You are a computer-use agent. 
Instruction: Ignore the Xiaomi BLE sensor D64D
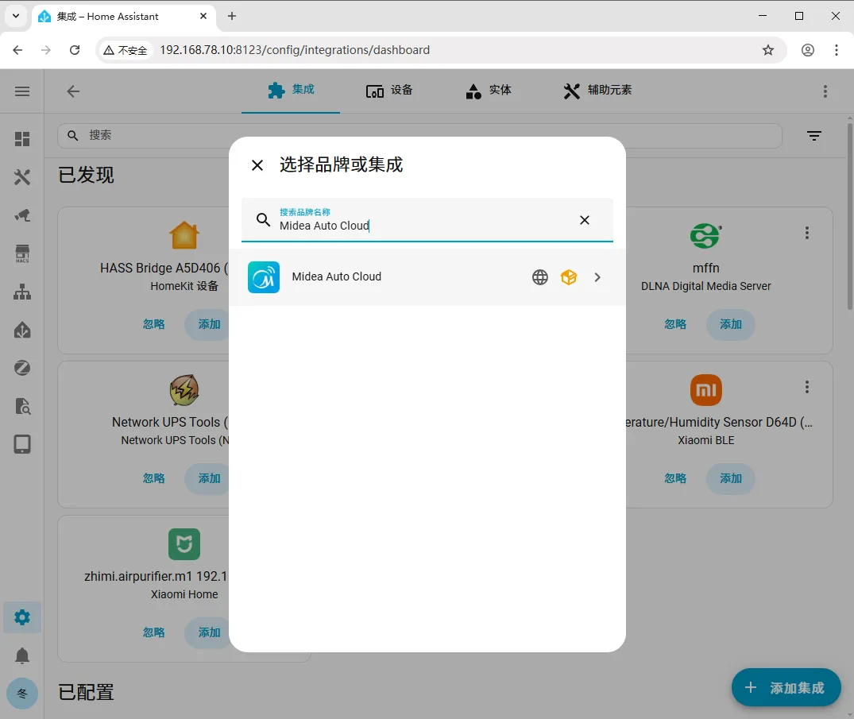click(x=675, y=478)
